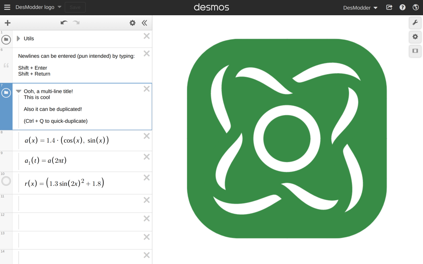Expand the Utils folder
The image size is (423, 264).
coord(19,39)
